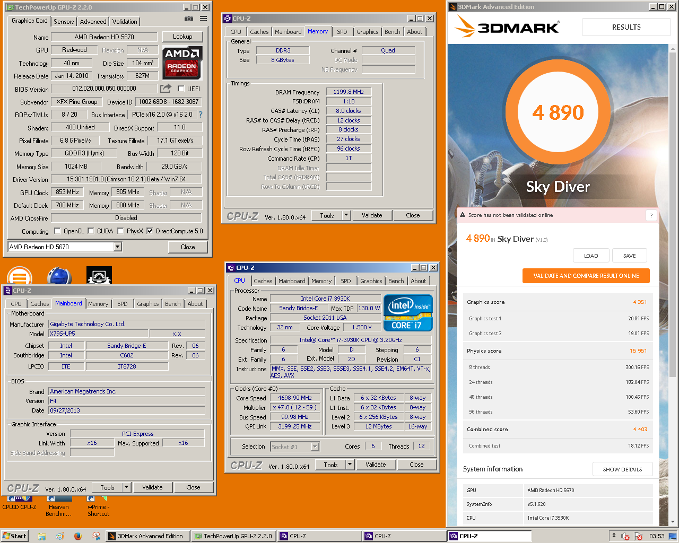Screen dimensions: 679x543
Task: Click Show Desktop icon in tray
Action: pos(673,536)
